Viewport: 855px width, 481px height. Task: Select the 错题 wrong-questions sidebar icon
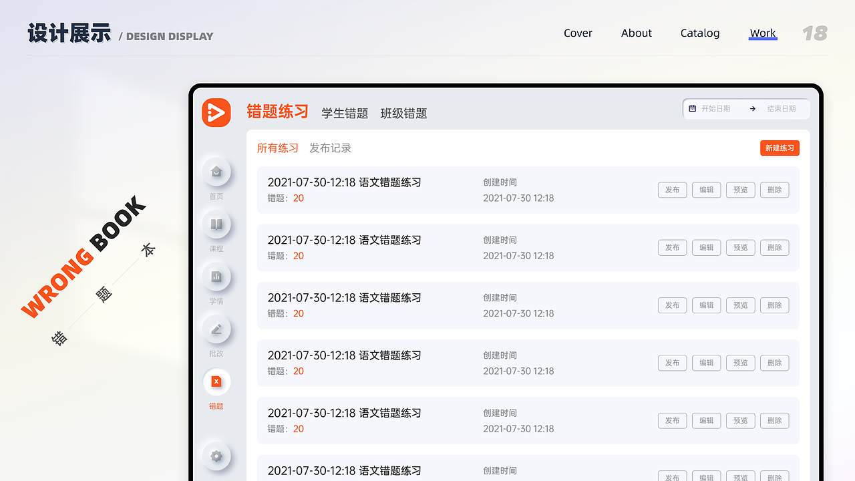pos(216,381)
